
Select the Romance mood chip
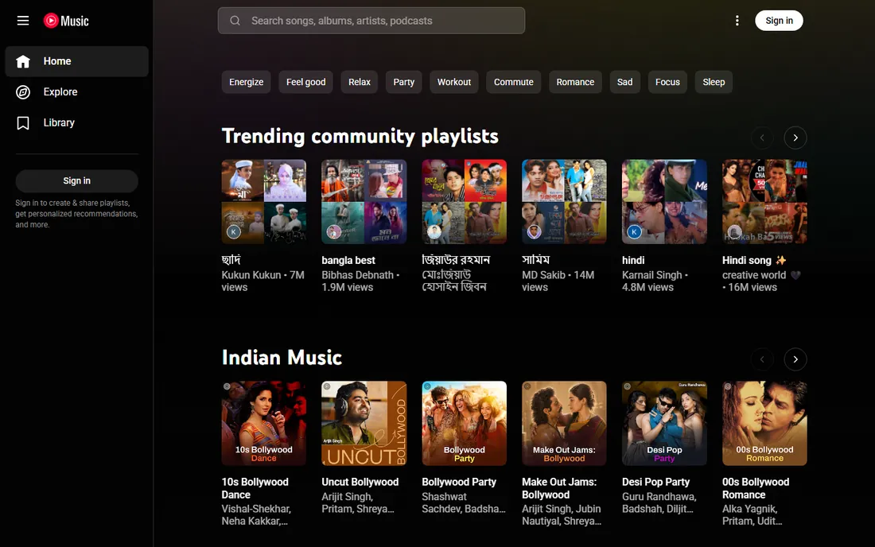(x=575, y=82)
